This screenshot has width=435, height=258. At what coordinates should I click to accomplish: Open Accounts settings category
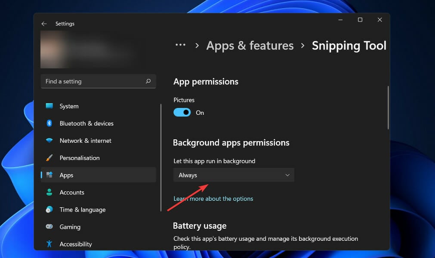[98, 192]
